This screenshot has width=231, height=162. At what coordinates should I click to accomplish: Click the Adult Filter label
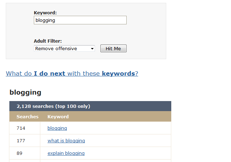[48, 41]
